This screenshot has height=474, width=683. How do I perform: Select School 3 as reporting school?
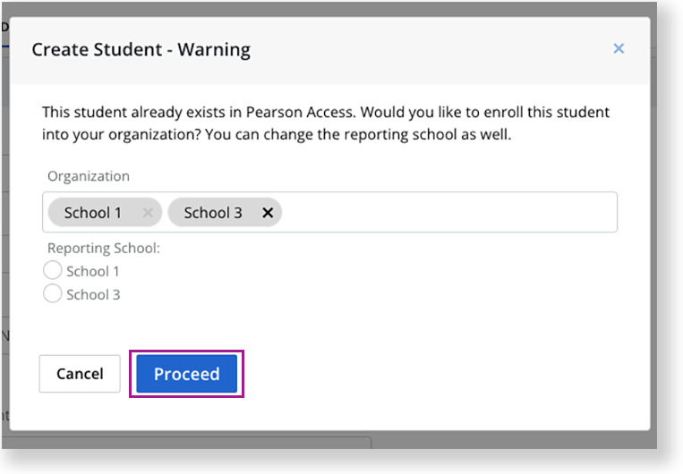click(x=52, y=293)
